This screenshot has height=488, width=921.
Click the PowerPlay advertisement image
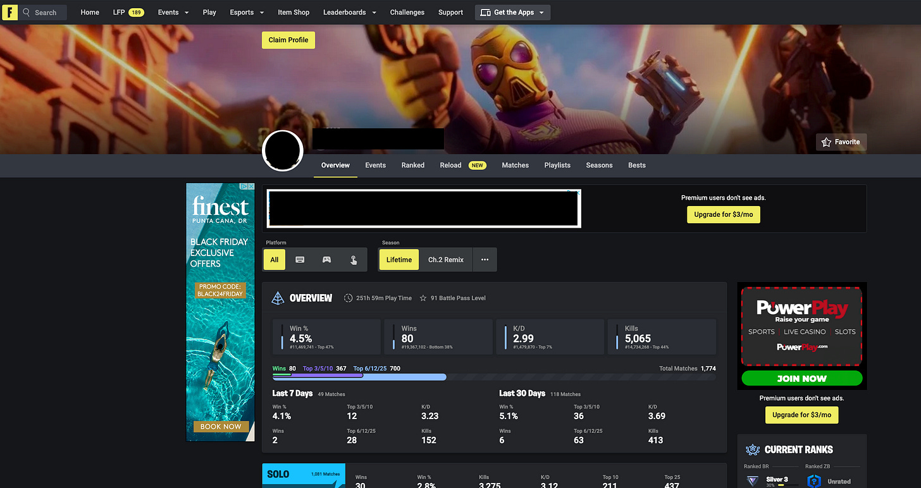(x=802, y=336)
